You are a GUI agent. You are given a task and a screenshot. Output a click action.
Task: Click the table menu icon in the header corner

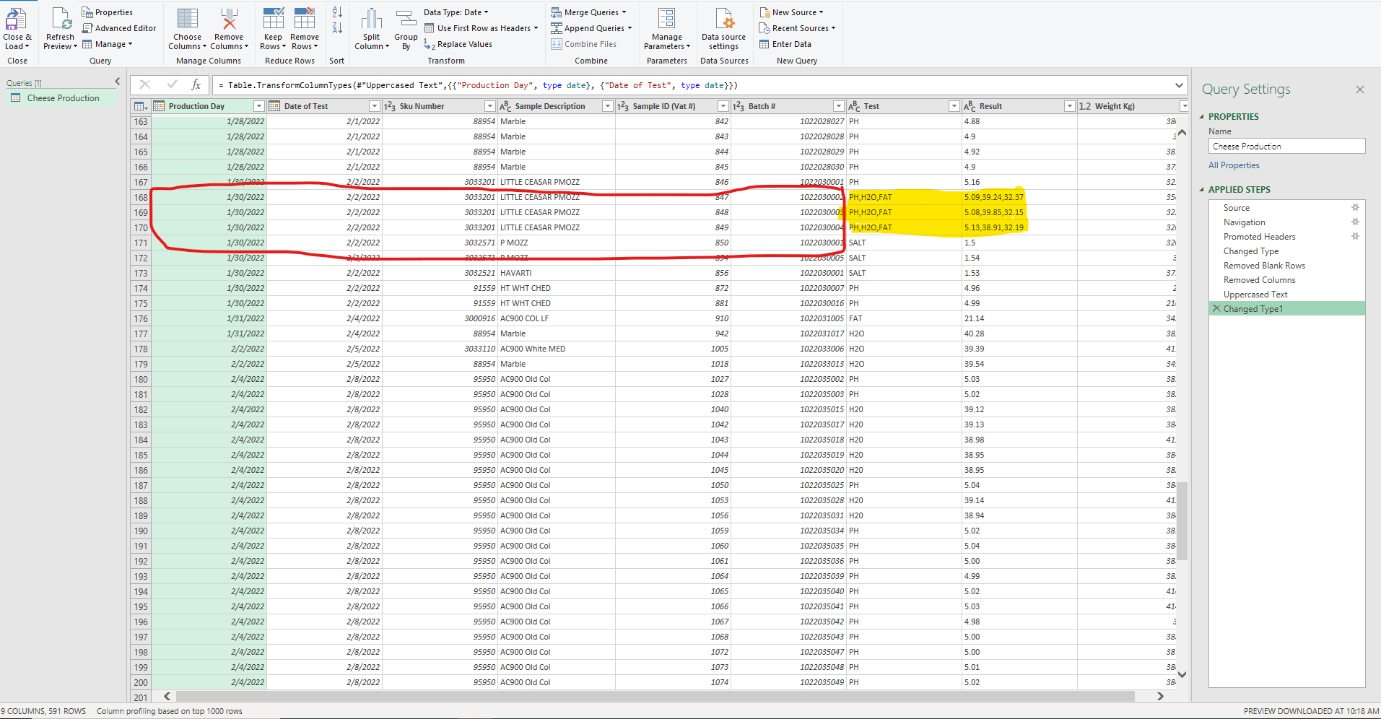(x=140, y=106)
